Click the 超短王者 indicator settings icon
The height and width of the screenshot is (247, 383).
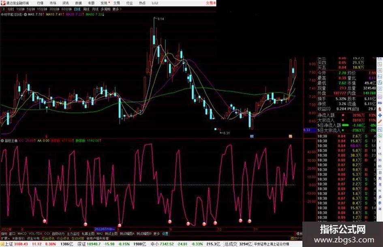click(2, 141)
